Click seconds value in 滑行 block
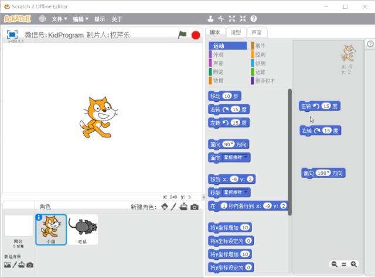The width and height of the screenshot is (375, 278). pyautogui.click(x=224, y=205)
